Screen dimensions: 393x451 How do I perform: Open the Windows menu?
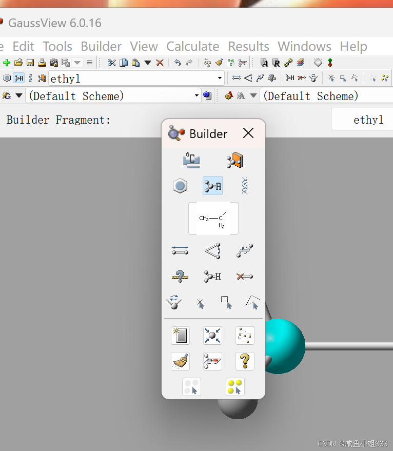pos(304,46)
